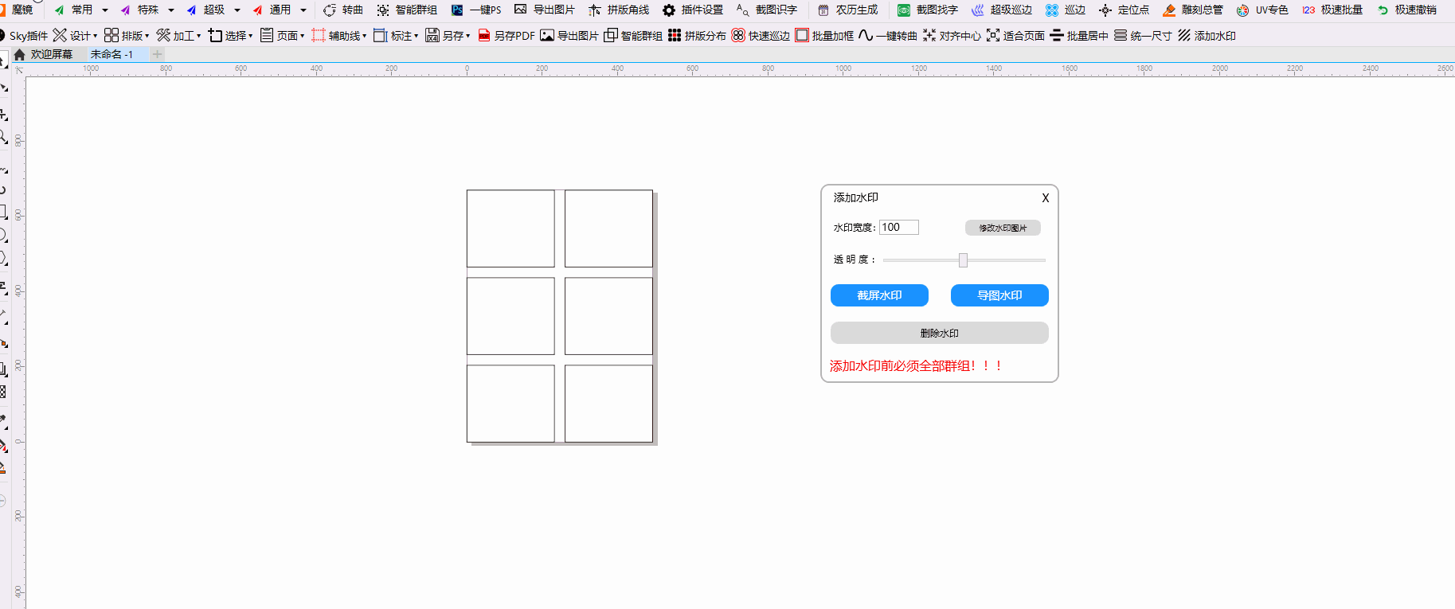Screen dimensions: 1455x609
Task: Click the 一键转曲 wave icon
Action: pyautogui.click(x=866, y=35)
